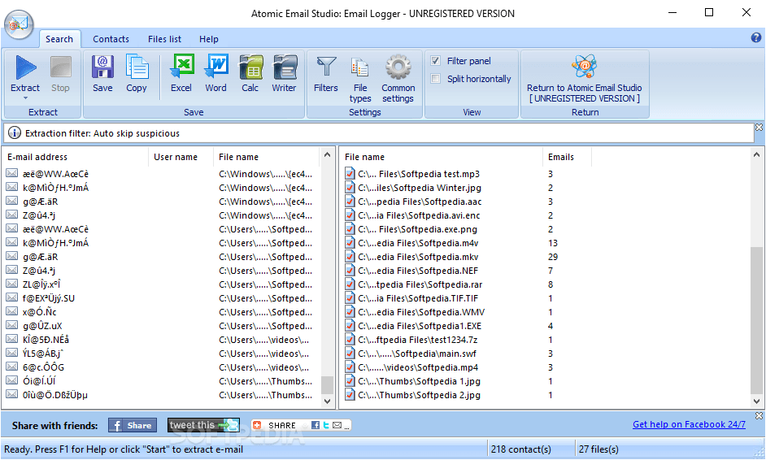Screen dimensions: 766x460
Task: Uncheck test1234.7z file
Action: 350,340
